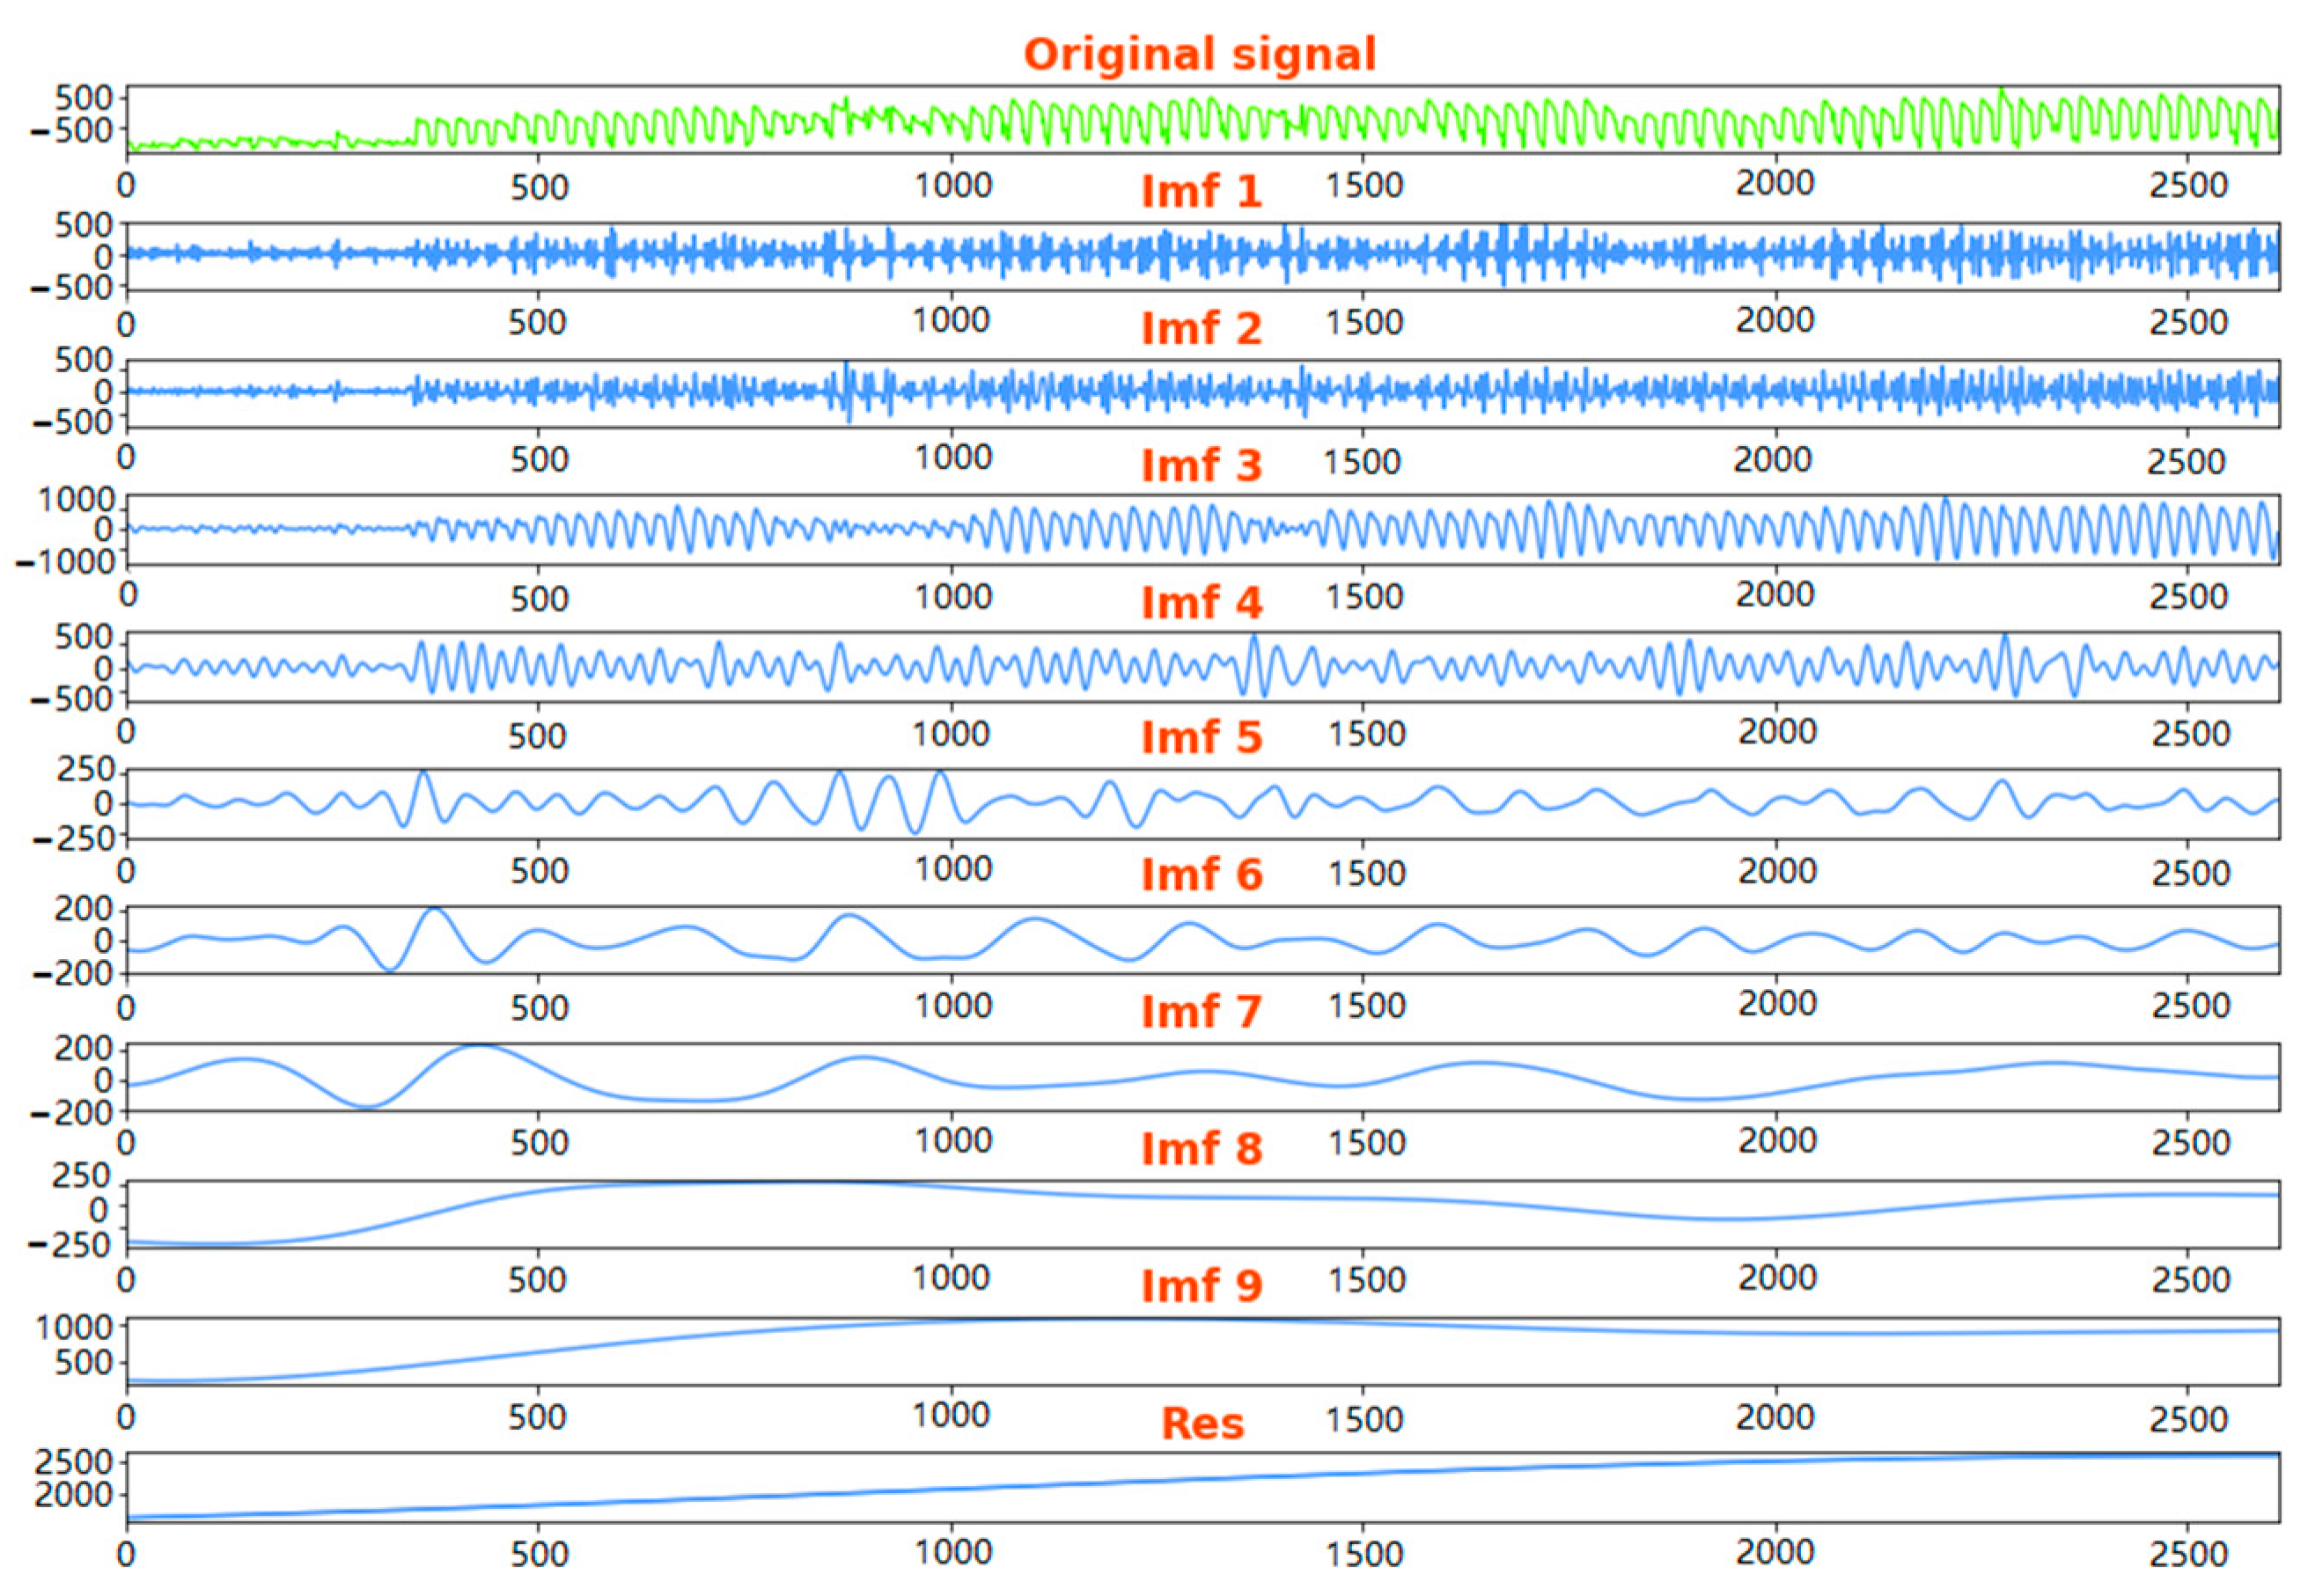Click inside the Imf 7 waveform plot

(1201, 1078)
